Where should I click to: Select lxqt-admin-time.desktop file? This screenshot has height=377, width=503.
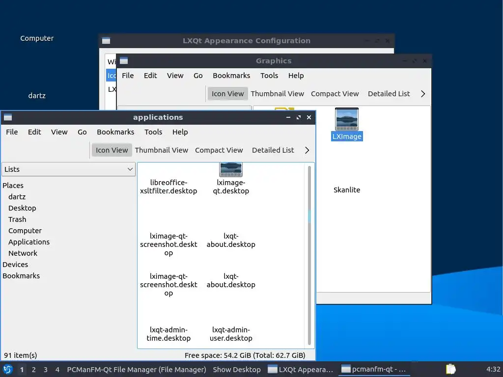(x=168, y=334)
